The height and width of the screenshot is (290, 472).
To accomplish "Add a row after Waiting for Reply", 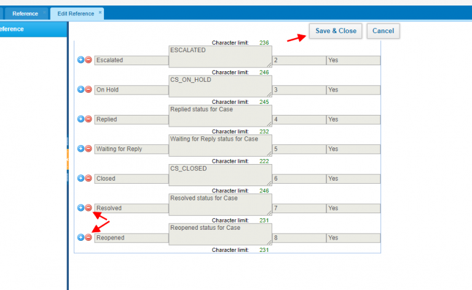I will point(81,149).
